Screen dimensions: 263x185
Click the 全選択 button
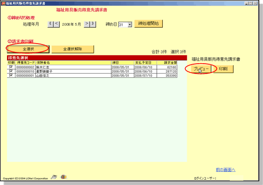tap(28, 49)
